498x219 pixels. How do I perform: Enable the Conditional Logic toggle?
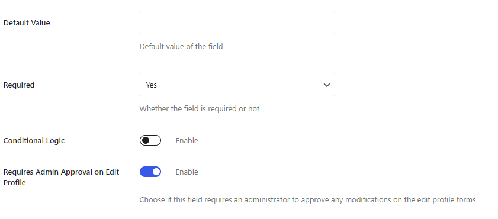(150, 140)
